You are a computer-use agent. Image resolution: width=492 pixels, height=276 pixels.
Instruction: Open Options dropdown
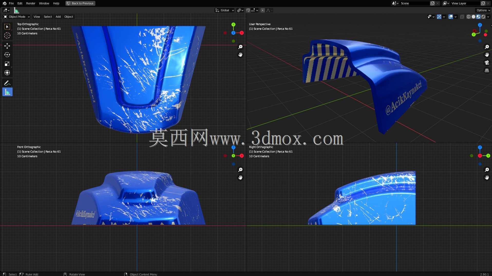pyautogui.click(x=483, y=10)
